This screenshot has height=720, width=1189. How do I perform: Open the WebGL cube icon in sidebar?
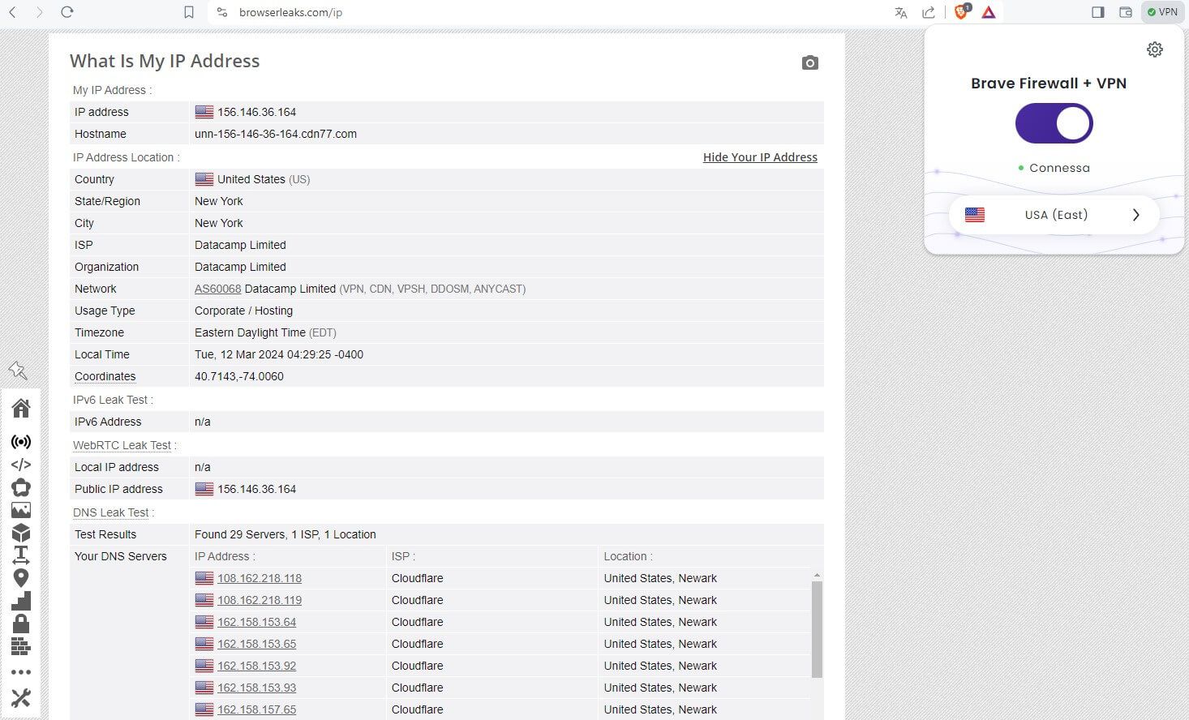click(x=21, y=533)
